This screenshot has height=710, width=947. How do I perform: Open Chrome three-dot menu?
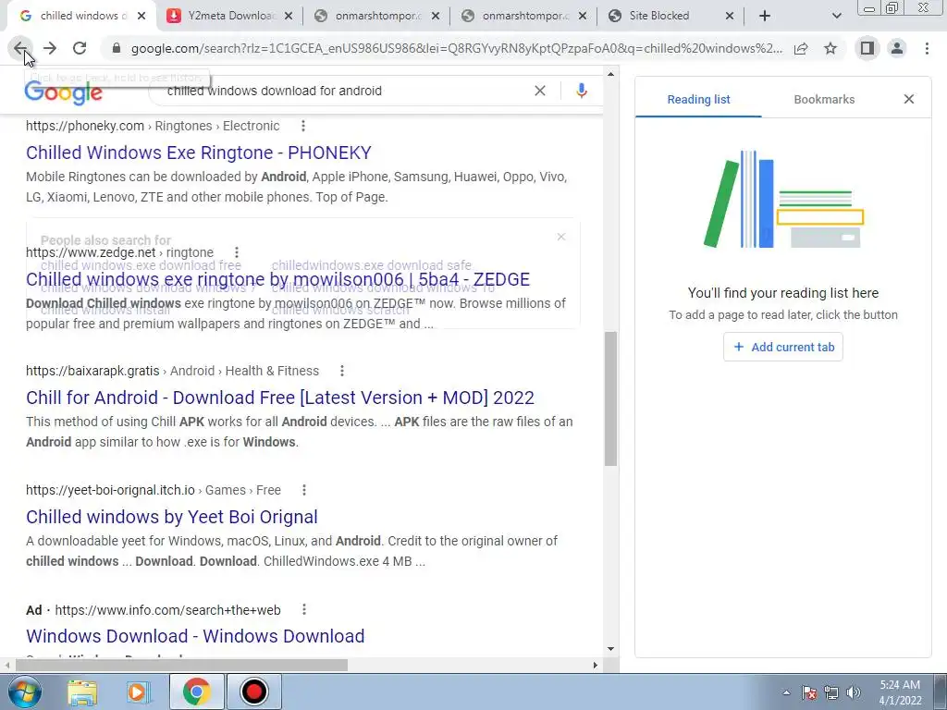(927, 48)
